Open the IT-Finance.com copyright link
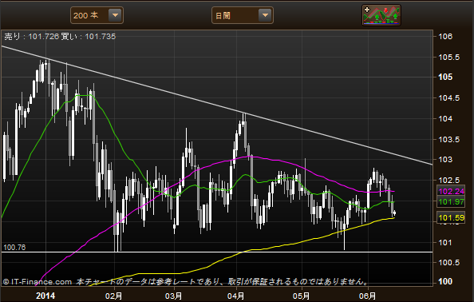474x302 pixels. (x=38, y=282)
